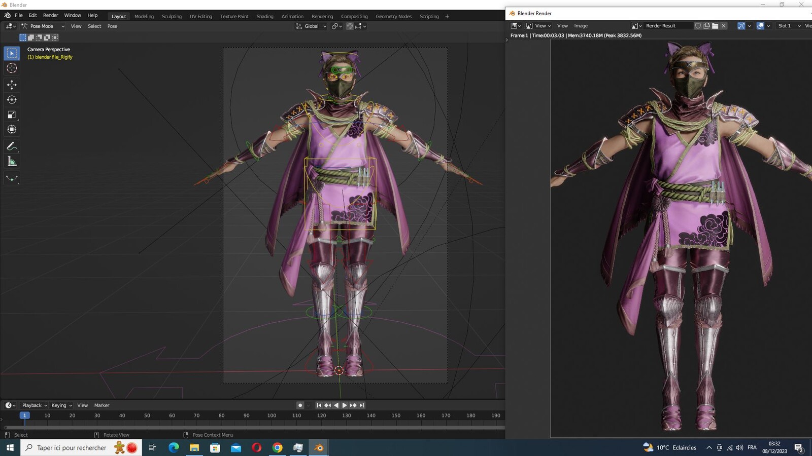Jump to previous keyframe
812x456 pixels.
(327, 405)
